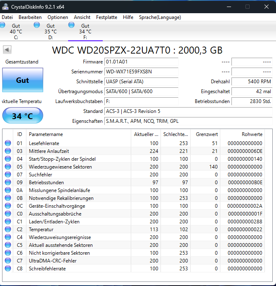276x286 pixels.
Task: Open the Hilfe menu
Action: click(x=128, y=17)
